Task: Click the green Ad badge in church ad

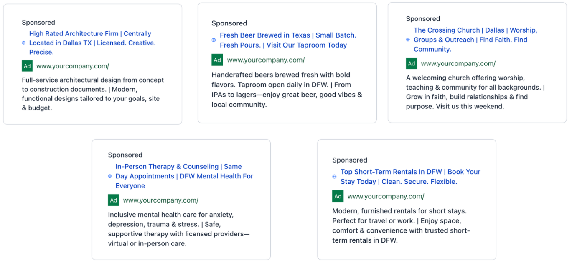Action: coord(412,63)
